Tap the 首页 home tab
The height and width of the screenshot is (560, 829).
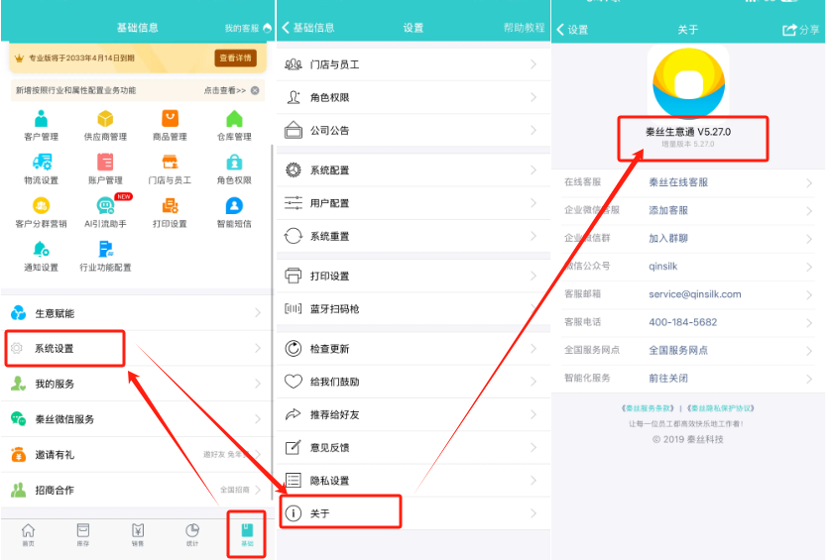tap(28, 534)
